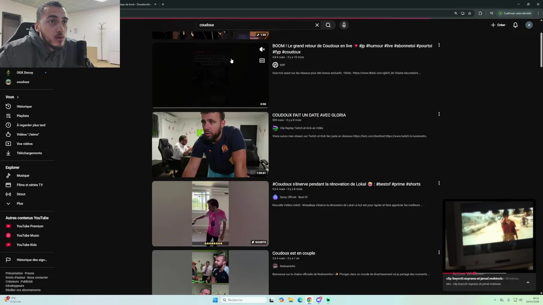The height and width of the screenshot is (305, 543).
Task: Play the Coudoux est en couple thumbnail
Action: click(210, 272)
